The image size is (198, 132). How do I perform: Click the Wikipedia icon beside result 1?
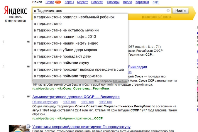point(28,42)
